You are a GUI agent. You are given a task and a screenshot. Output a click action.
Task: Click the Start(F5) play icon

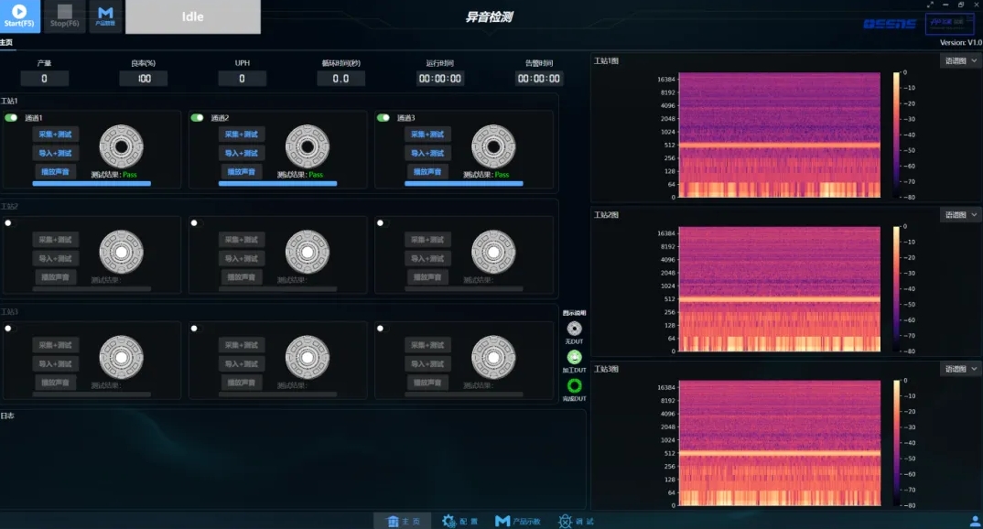[20, 12]
